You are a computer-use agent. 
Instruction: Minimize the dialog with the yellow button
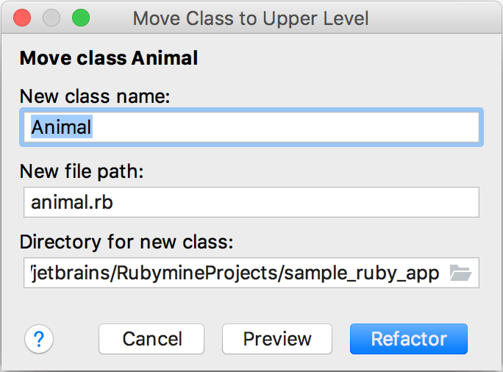pyautogui.click(x=51, y=18)
